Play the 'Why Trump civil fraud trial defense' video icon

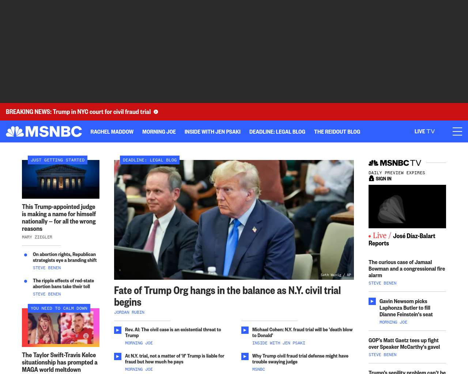[245, 356]
